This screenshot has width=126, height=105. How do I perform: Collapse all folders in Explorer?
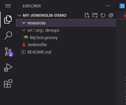(111, 15)
